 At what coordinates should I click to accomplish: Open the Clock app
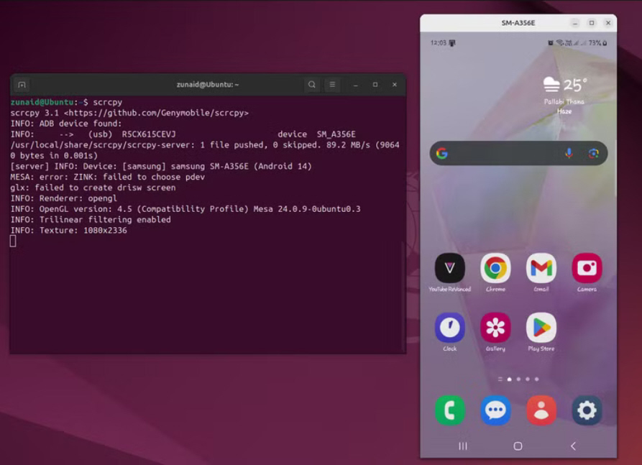tap(449, 328)
